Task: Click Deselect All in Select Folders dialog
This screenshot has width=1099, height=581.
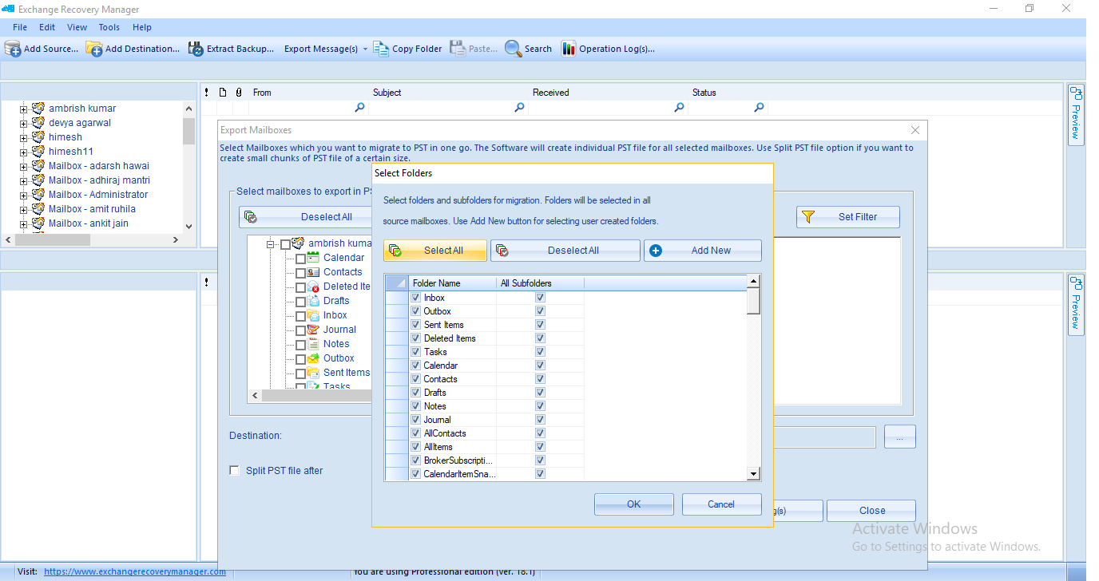Action: coord(565,251)
